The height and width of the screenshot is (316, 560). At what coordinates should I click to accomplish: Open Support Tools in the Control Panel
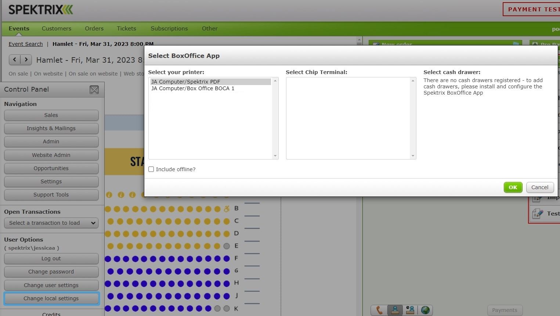[51, 195]
